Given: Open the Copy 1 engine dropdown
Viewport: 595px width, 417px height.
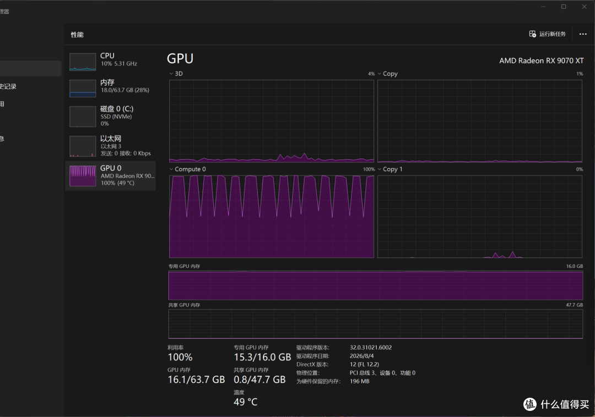Looking at the screenshot, I should (380, 169).
